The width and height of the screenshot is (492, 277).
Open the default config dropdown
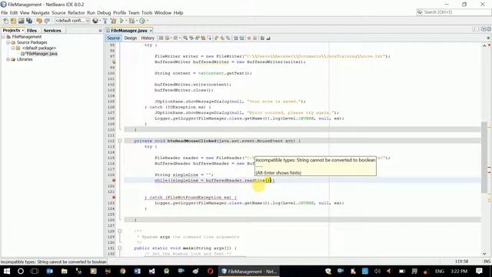click(72, 21)
